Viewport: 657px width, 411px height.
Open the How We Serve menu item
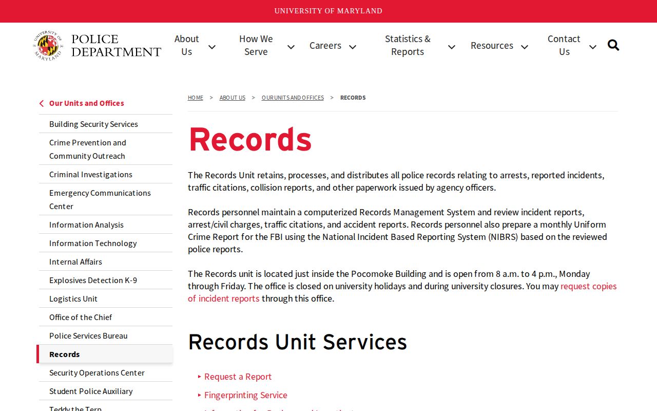[x=256, y=45]
